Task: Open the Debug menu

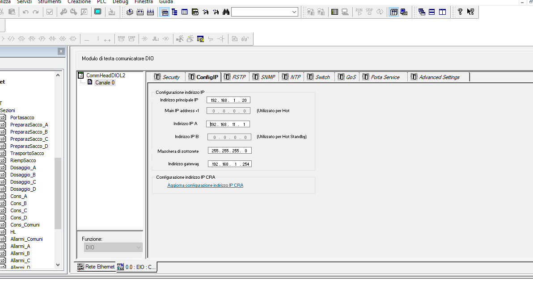Action: tap(120, 2)
